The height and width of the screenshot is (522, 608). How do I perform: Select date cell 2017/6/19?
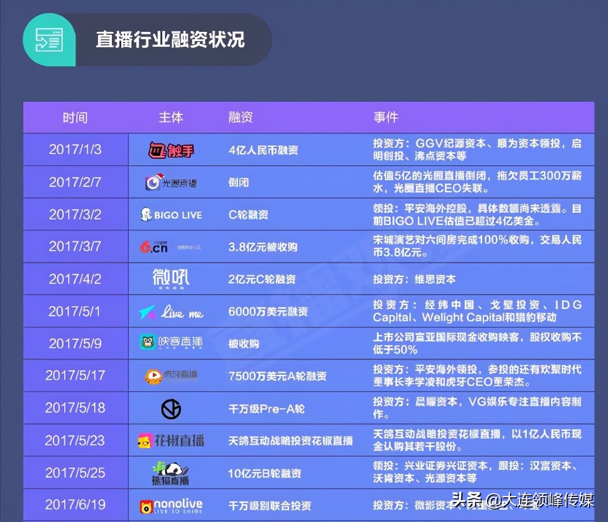75,505
